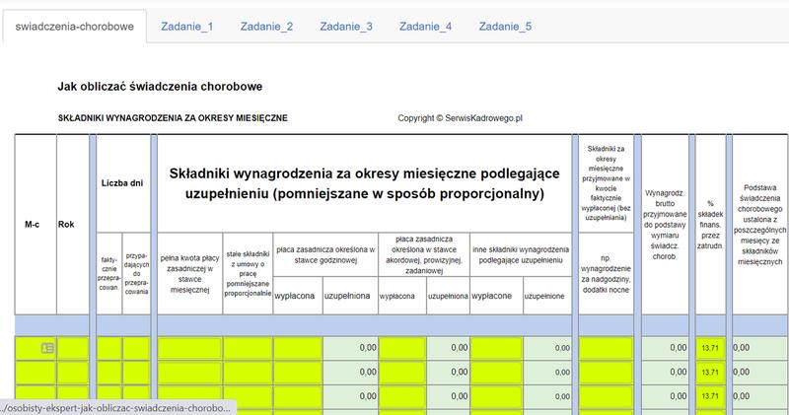
Task: Switch to the Zadanie_1 tab
Action: 187,27
